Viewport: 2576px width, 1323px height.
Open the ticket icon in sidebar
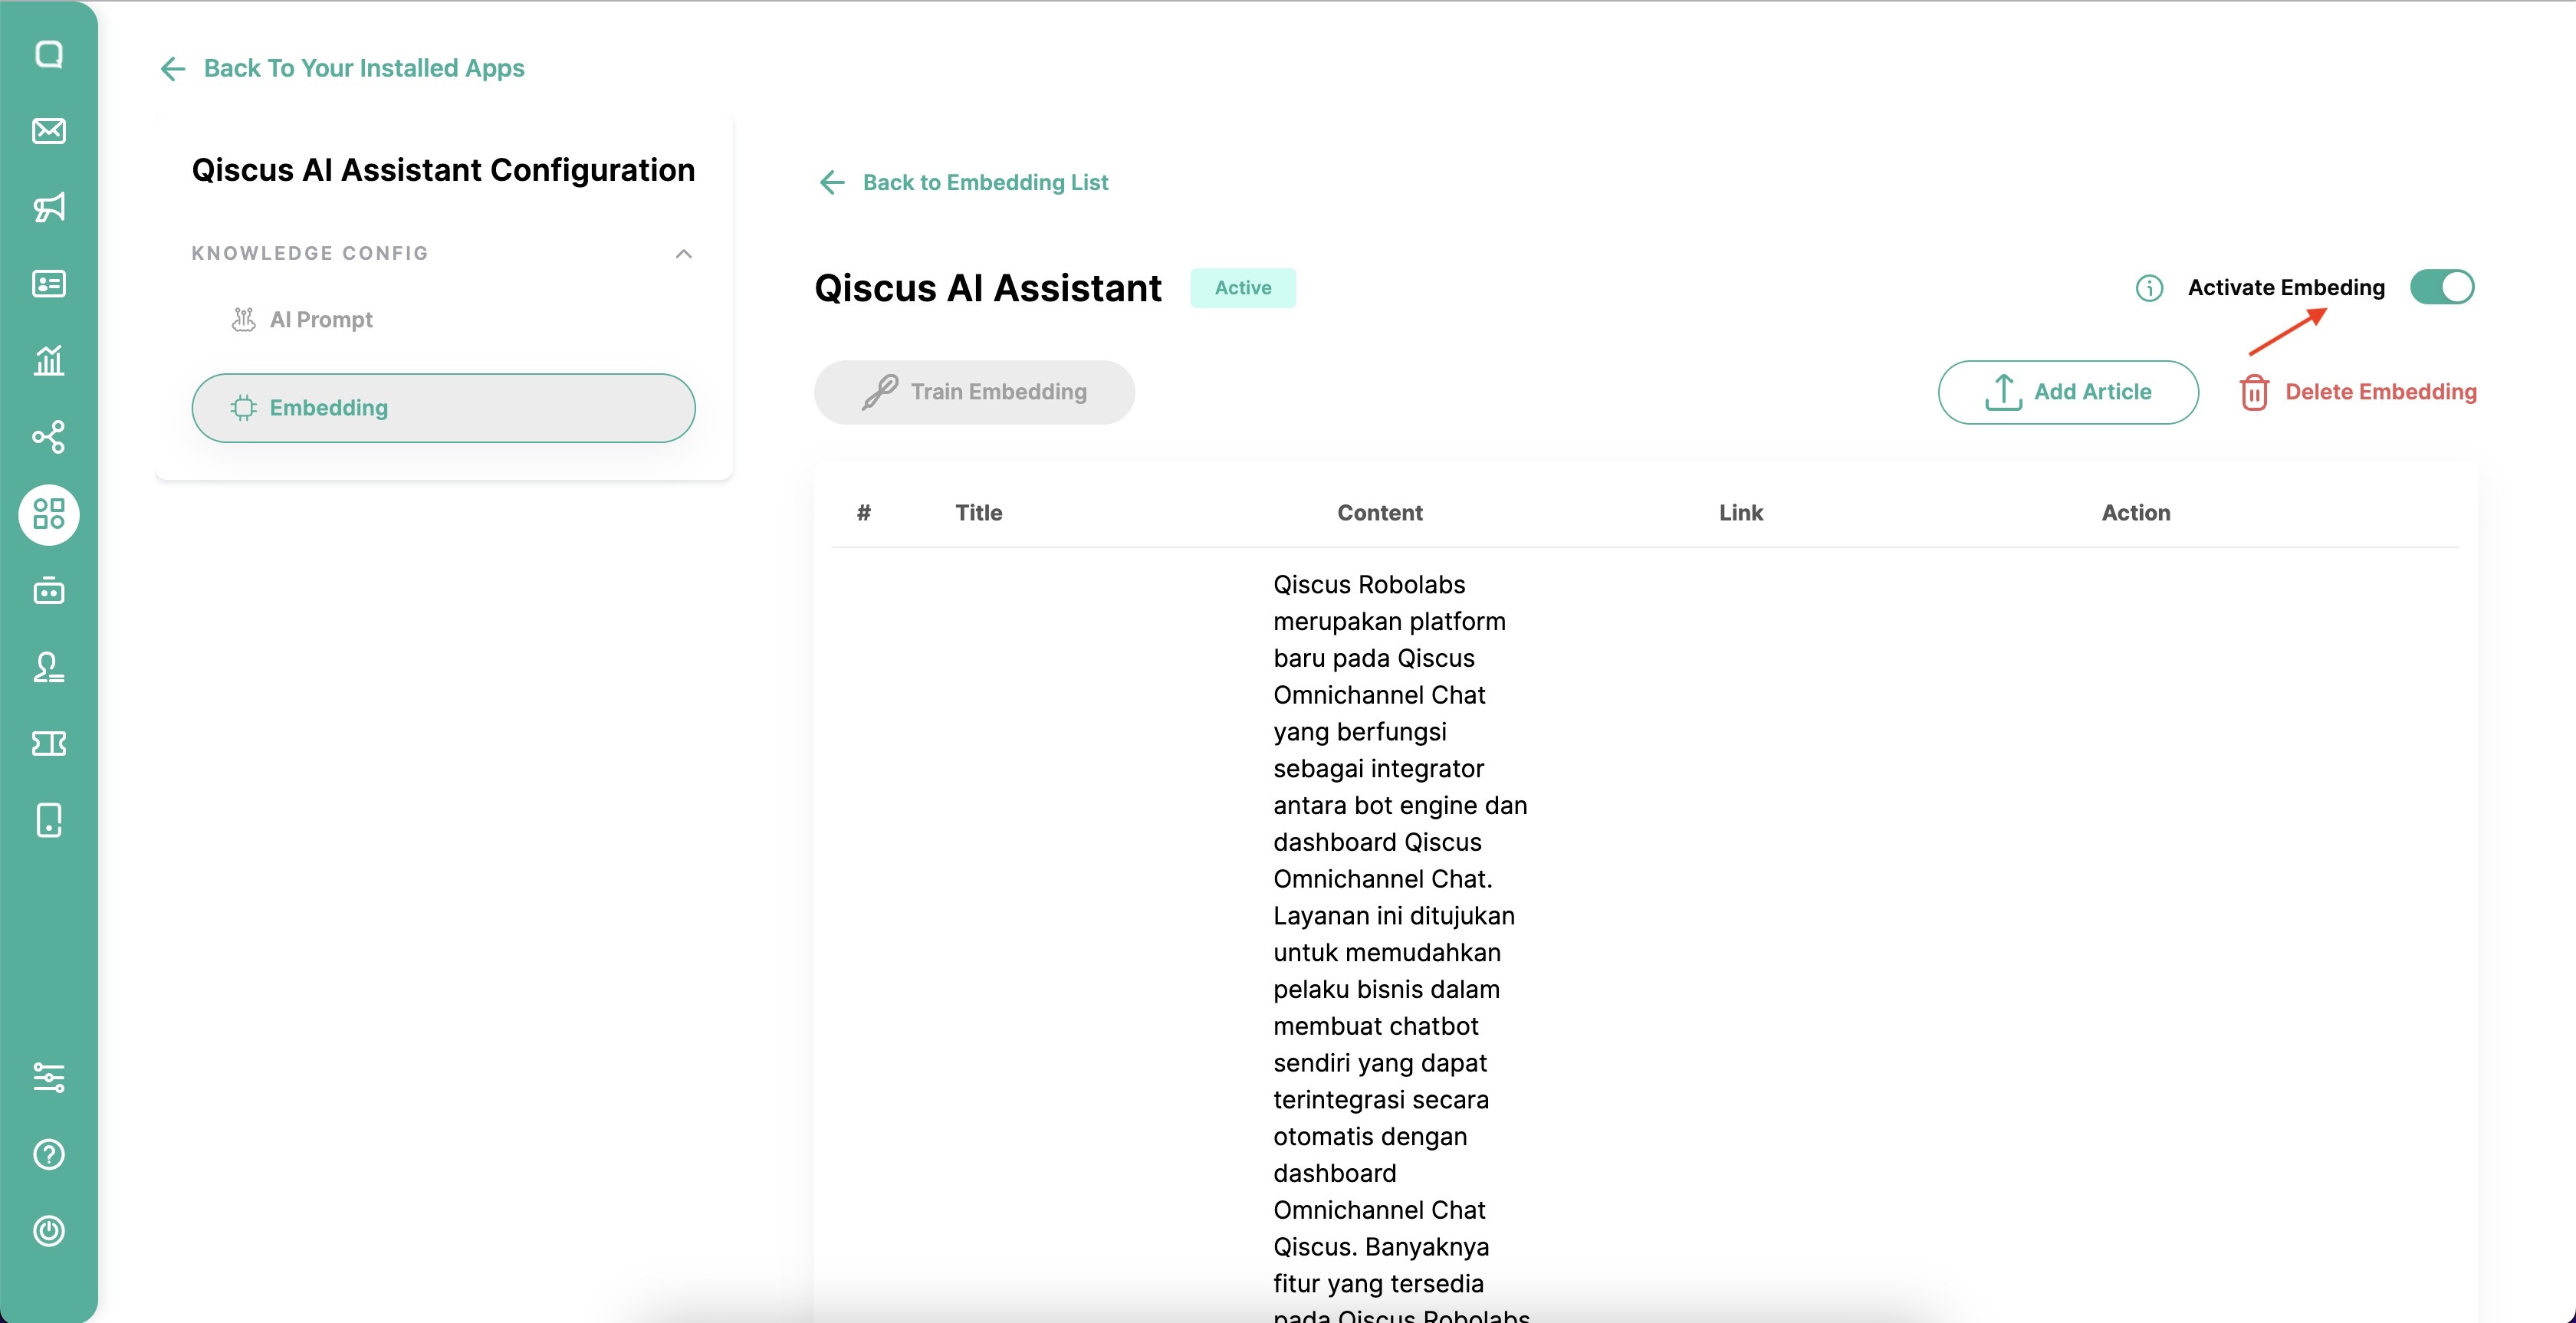coord(49,743)
